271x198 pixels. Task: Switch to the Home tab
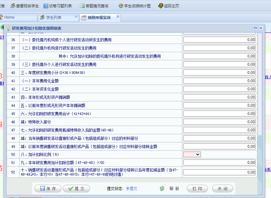[x=9, y=17]
